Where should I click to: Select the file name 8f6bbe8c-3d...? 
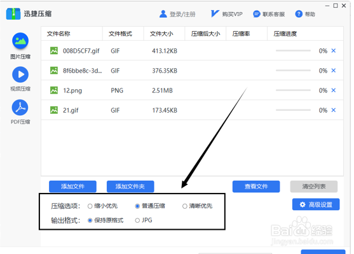(83, 71)
